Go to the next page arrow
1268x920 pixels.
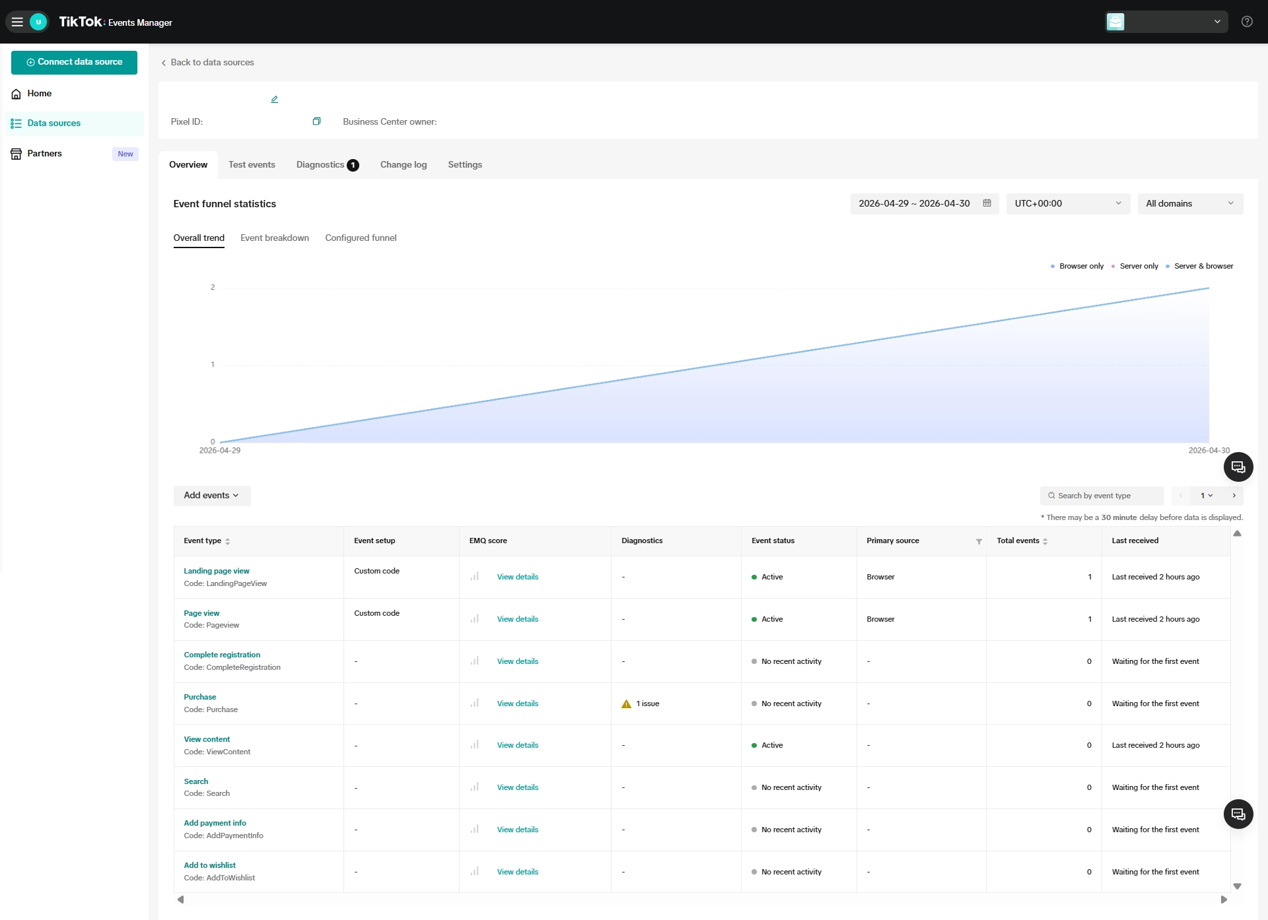(1234, 496)
